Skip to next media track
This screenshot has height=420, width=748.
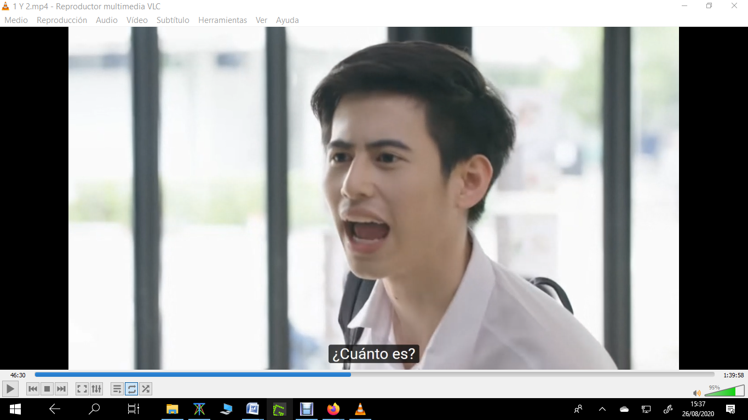tap(61, 389)
